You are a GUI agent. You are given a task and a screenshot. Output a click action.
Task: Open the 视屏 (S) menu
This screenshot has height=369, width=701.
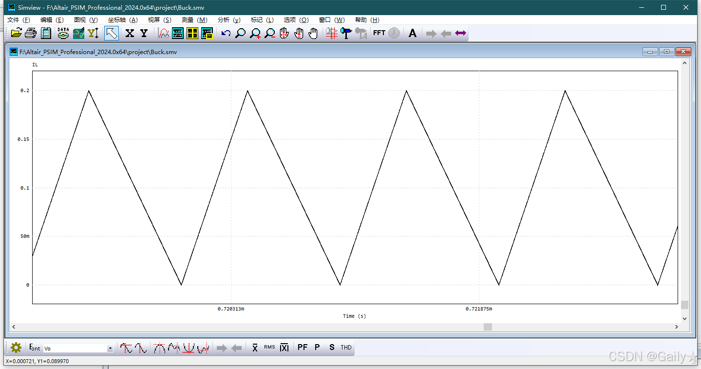(159, 20)
